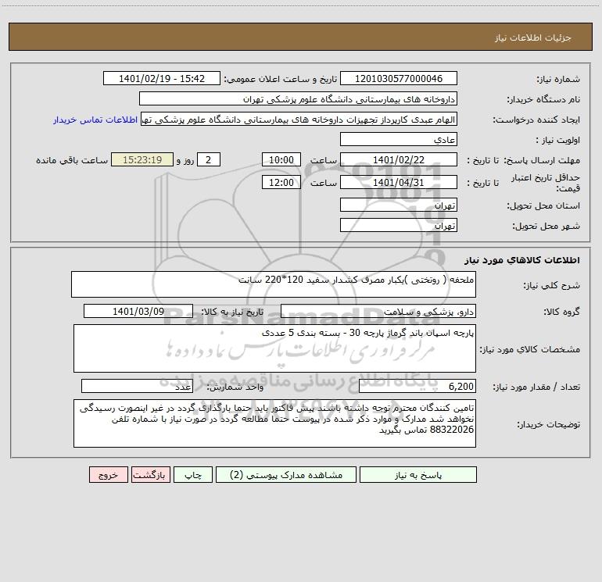The width and height of the screenshot is (602, 582).
Task: Click the countdown timer 15:23:19
Action: [x=142, y=159]
